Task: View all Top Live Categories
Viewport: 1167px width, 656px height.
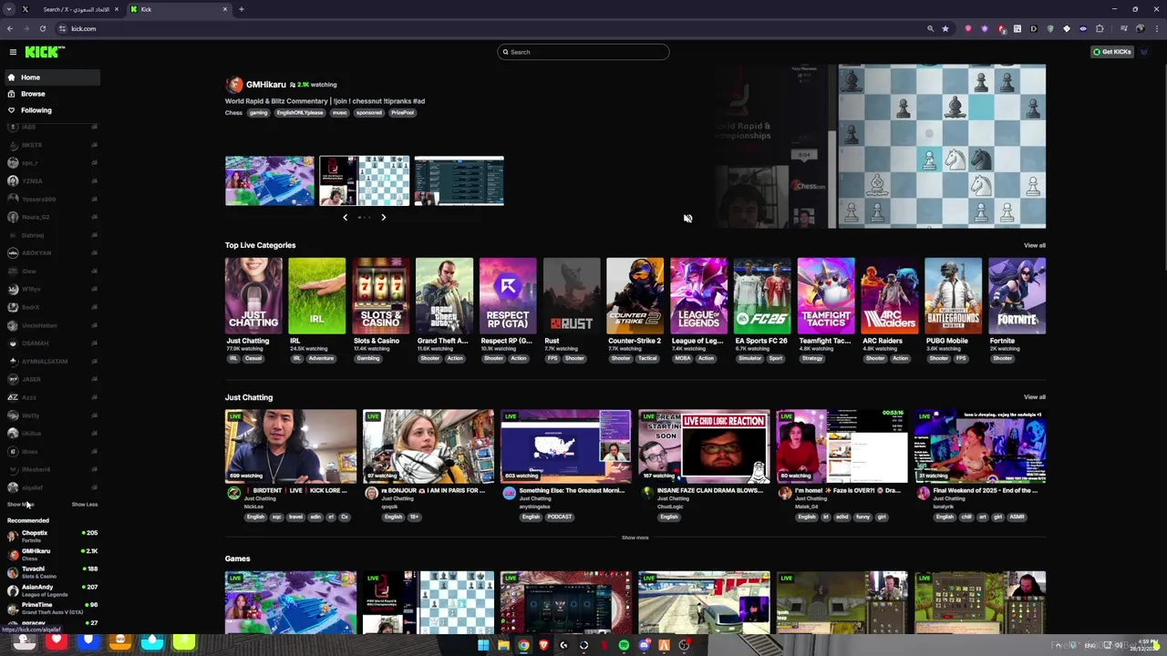Action: click(x=1034, y=245)
